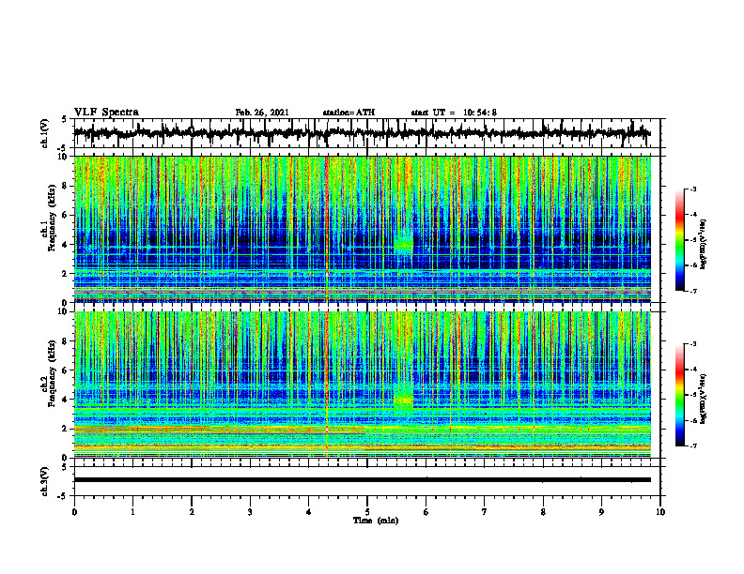Click the time axis tick label "10"
The height and width of the screenshot is (574, 744).
coord(660,512)
